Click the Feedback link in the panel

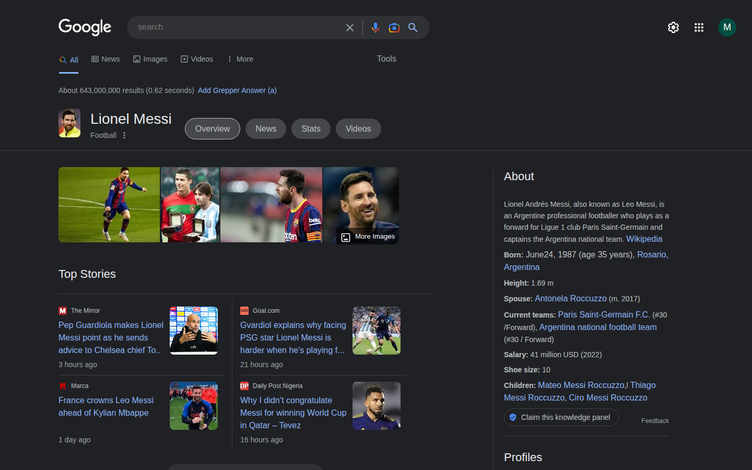click(655, 421)
